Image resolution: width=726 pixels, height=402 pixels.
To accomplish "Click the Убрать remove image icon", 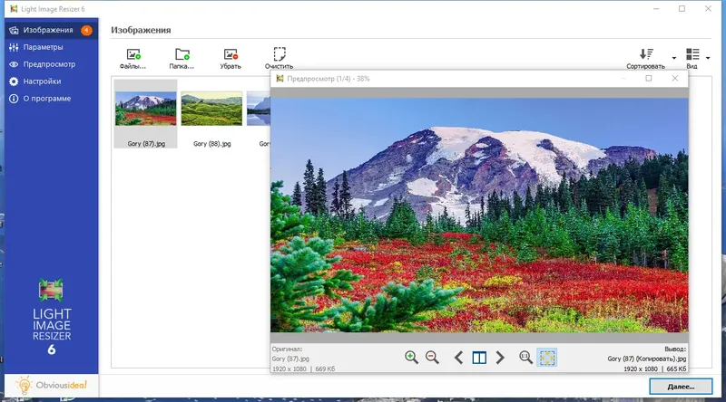I will point(231,54).
